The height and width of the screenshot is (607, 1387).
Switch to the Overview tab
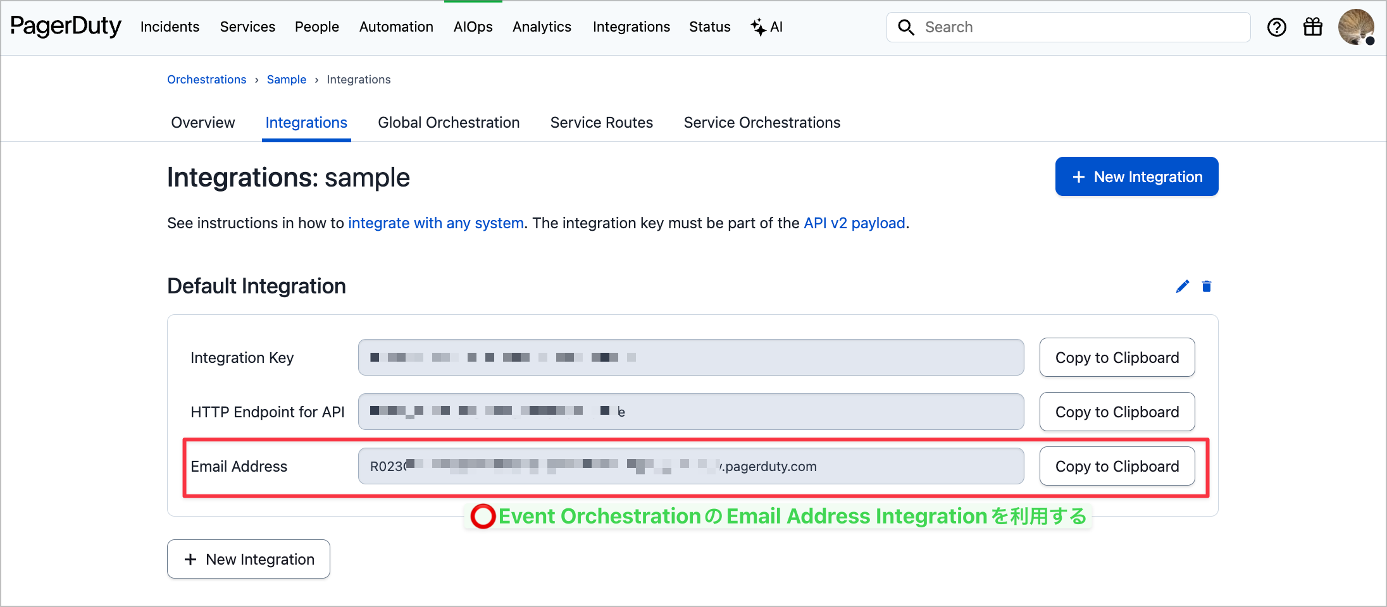[x=203, y=123]
